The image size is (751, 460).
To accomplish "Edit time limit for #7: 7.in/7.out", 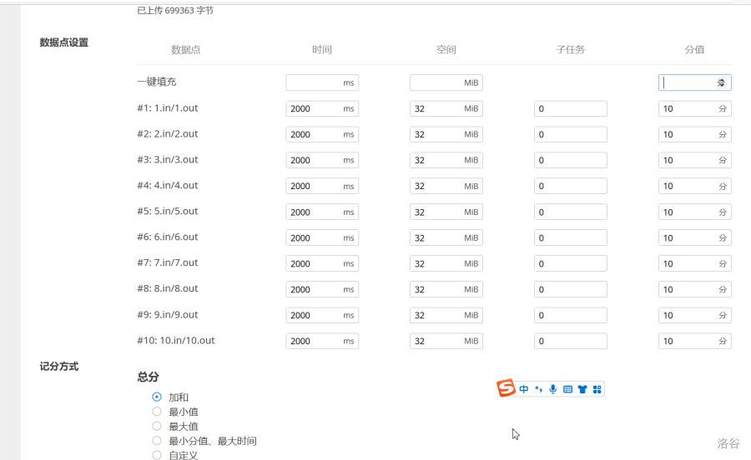I will tap(322, 263).
